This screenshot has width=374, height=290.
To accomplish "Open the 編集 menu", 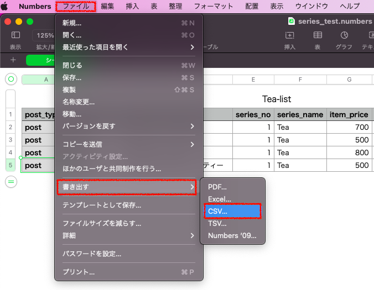I will pos(107,6).
